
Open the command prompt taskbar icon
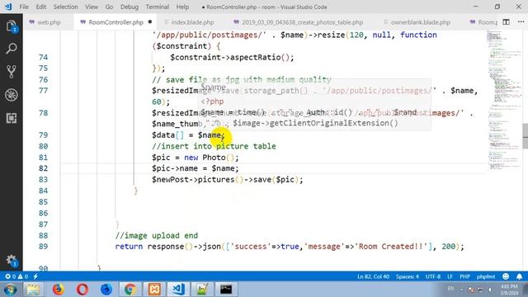(x=226, y=290)
